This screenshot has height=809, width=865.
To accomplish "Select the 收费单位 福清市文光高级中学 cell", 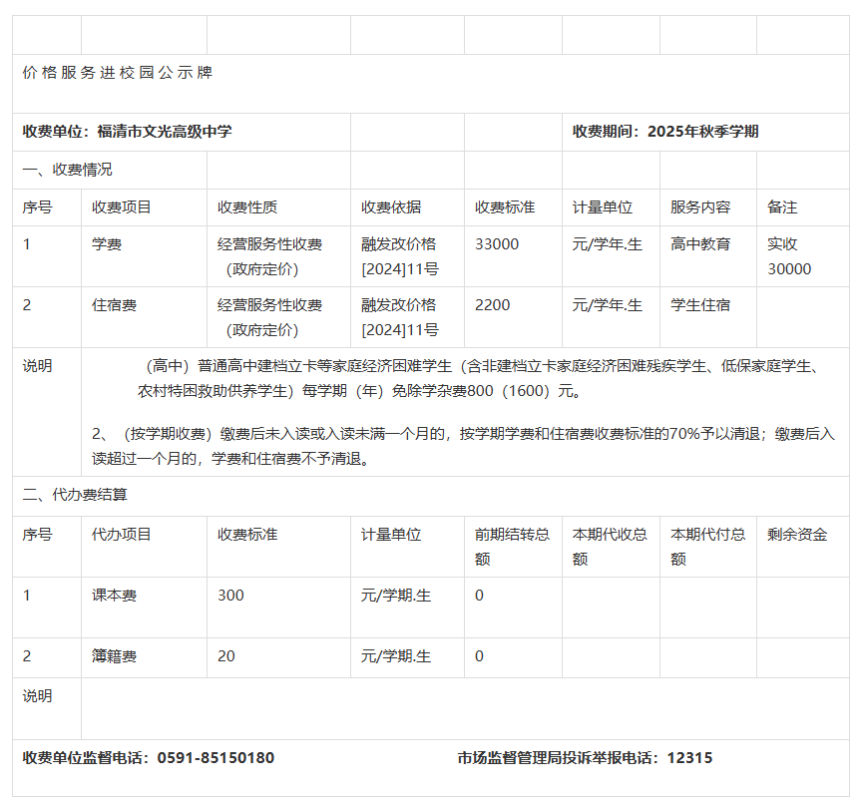I will point(128,132).
